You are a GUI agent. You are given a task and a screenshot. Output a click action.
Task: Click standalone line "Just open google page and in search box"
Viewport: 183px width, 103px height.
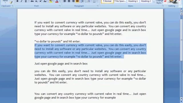point(61,64)
